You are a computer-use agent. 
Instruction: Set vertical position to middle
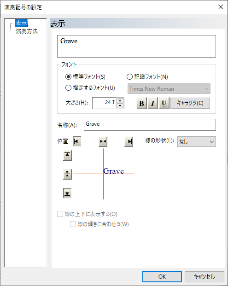(67, 174)
